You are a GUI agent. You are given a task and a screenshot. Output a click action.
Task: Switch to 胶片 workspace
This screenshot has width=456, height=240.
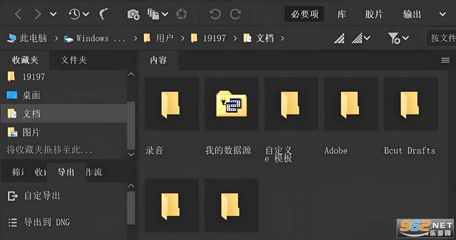pos(374,14)
